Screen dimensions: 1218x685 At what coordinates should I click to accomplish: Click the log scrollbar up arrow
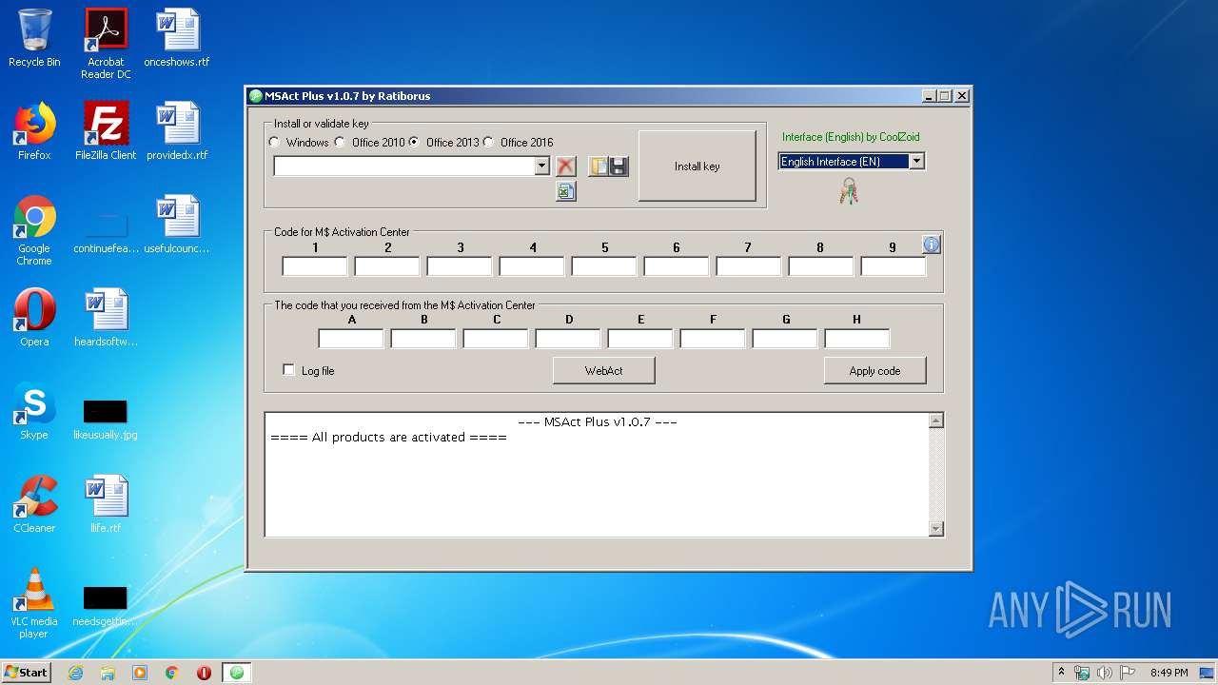(936, 421)
